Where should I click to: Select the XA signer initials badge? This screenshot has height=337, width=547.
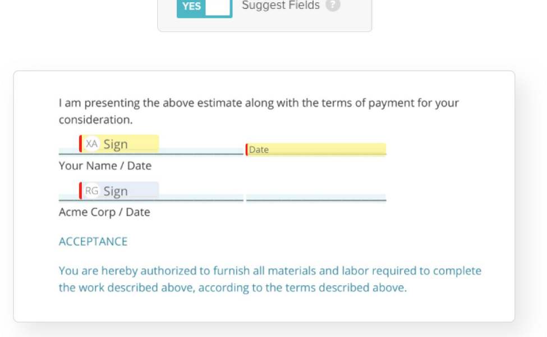coord(92,144)
